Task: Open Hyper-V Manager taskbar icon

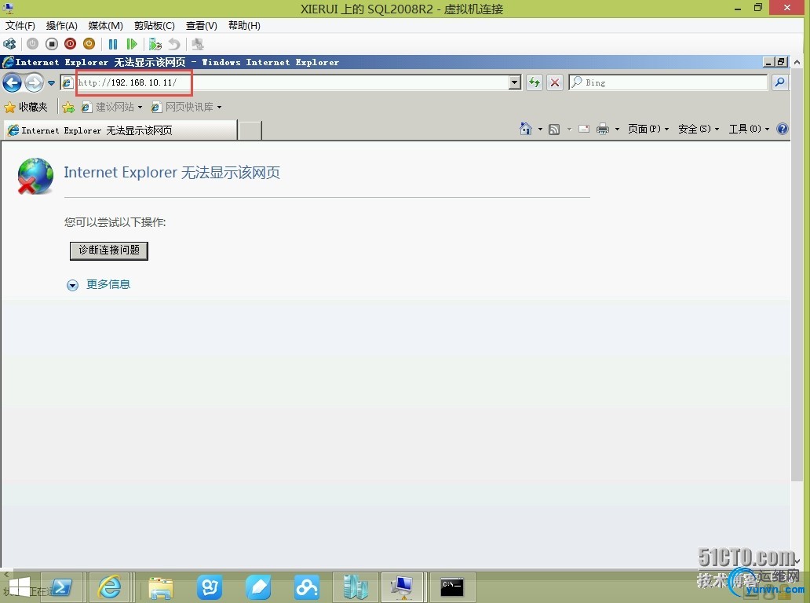Action: click(x=355, y=587)
